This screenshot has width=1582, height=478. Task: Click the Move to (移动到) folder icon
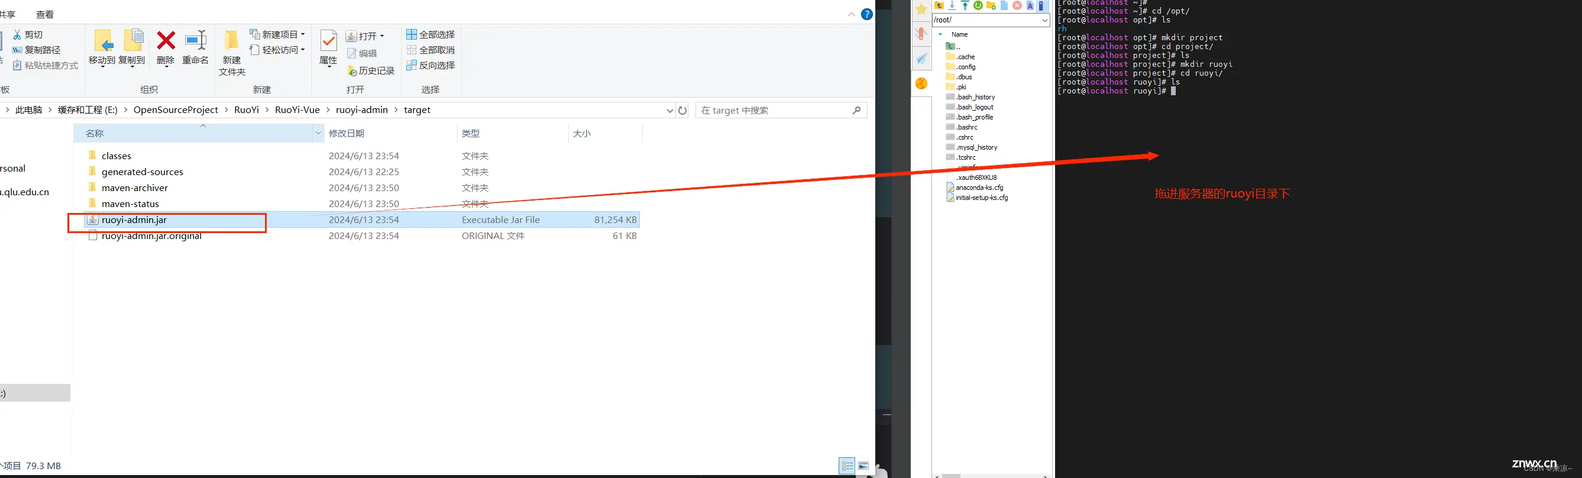(103, 41)
